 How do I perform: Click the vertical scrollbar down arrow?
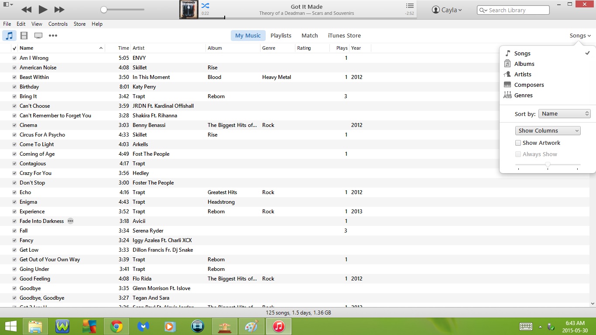point(593,303)
